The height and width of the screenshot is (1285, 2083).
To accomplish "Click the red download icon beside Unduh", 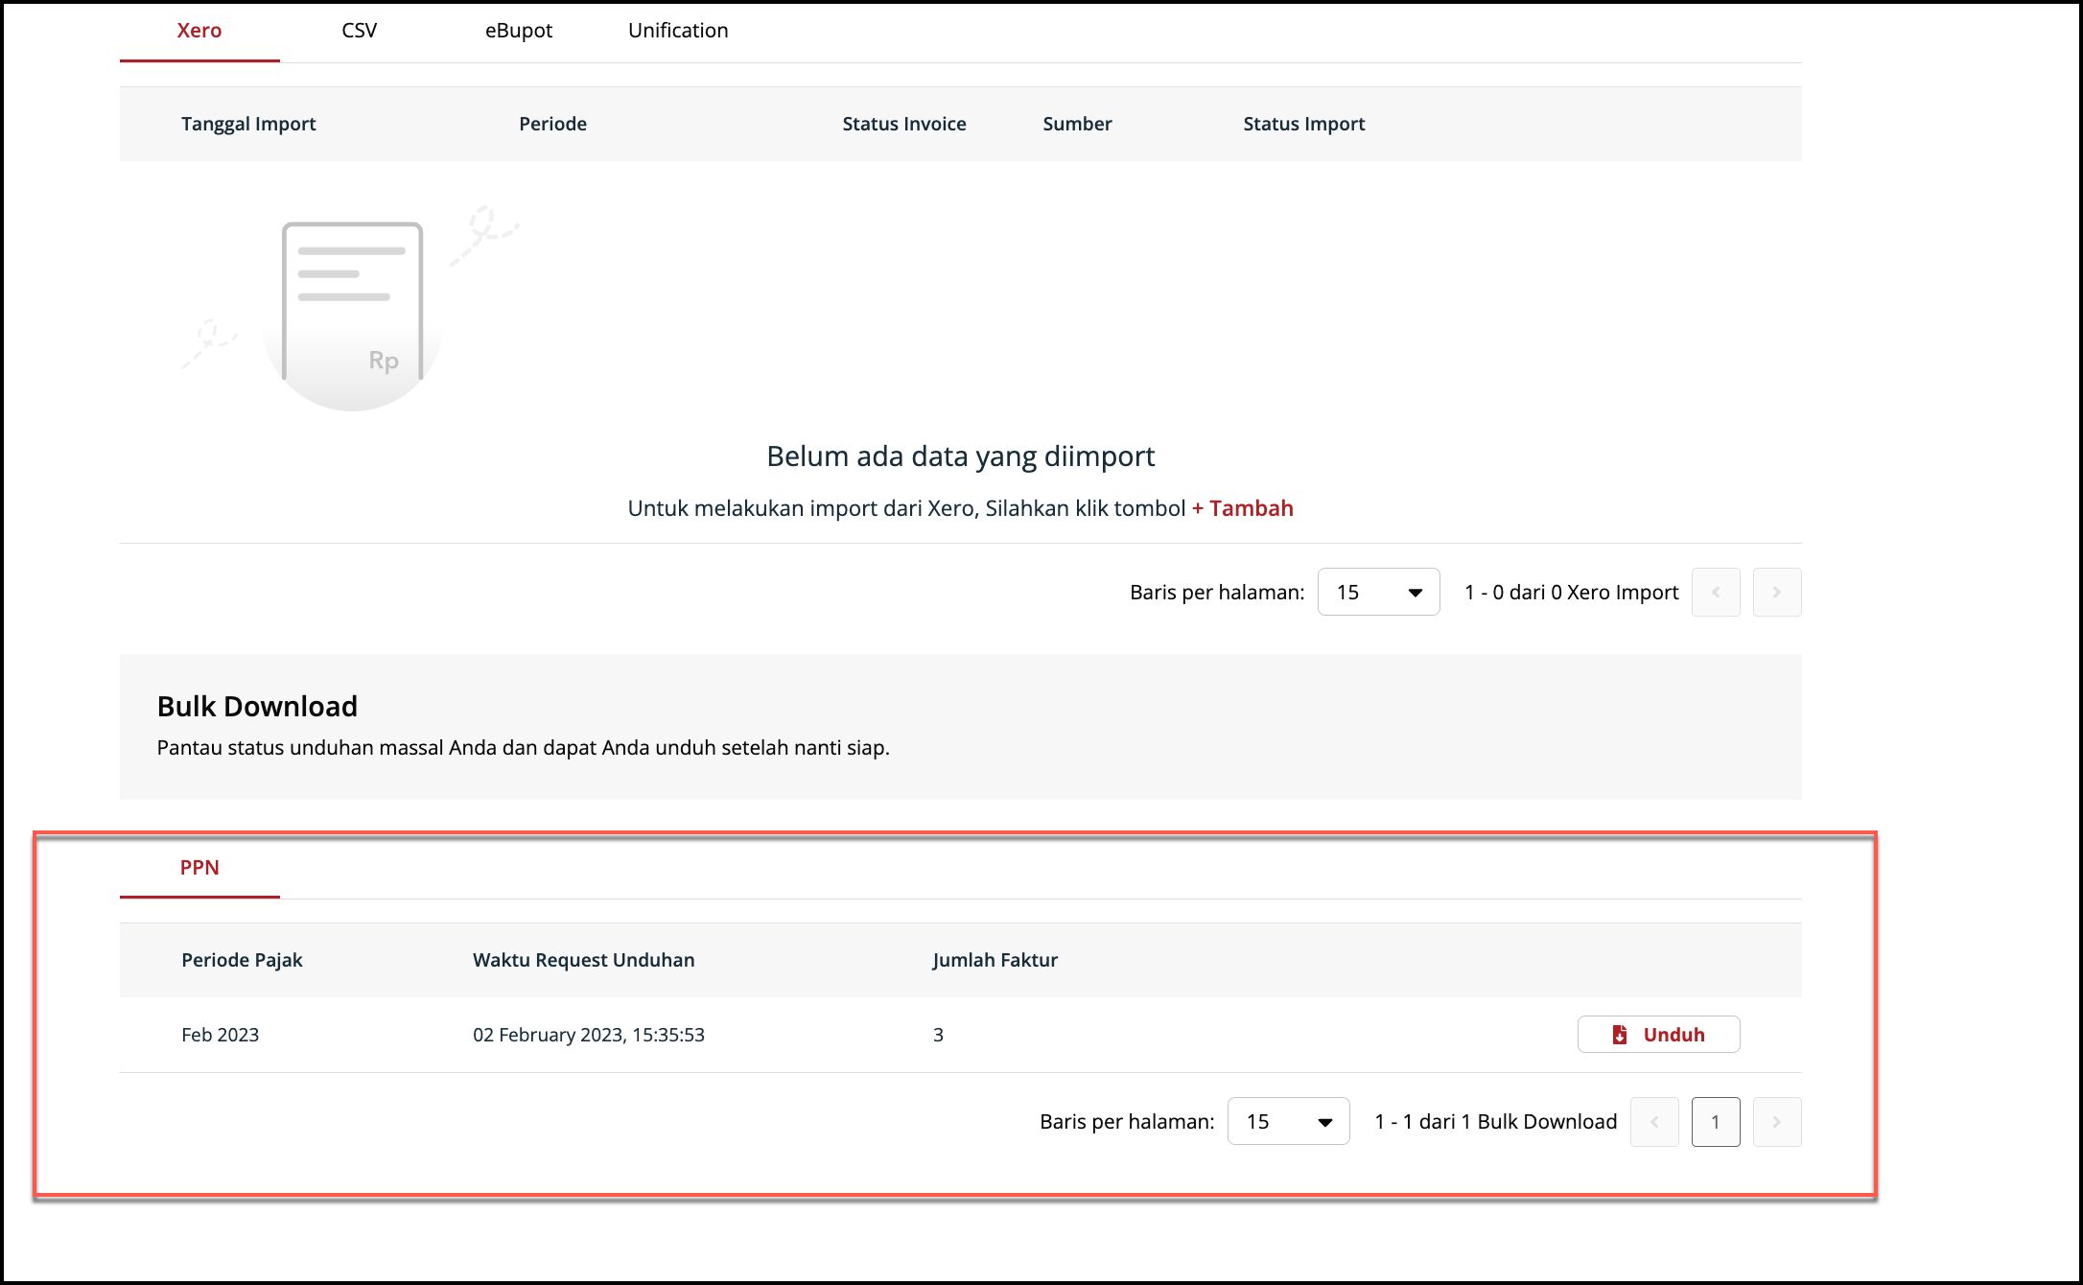I will tap(1619, 1035).
